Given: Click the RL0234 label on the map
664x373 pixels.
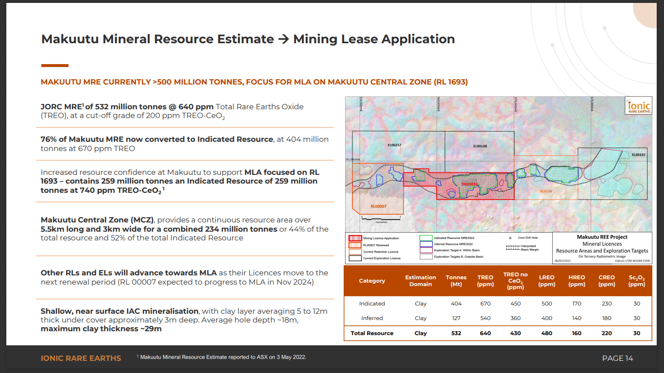Looking at the screenshot, I should tap(546, 191).
